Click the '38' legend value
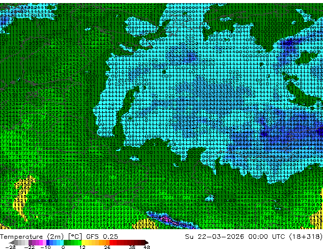Screen dimensions: 323x249 132,247
